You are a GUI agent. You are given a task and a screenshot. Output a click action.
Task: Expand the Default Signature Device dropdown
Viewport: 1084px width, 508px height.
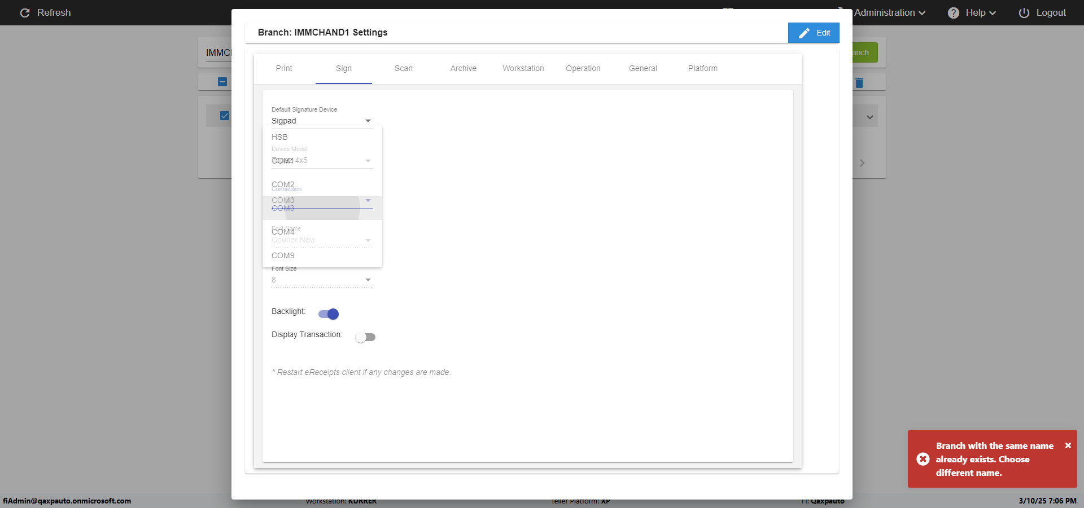click(322, 121)
